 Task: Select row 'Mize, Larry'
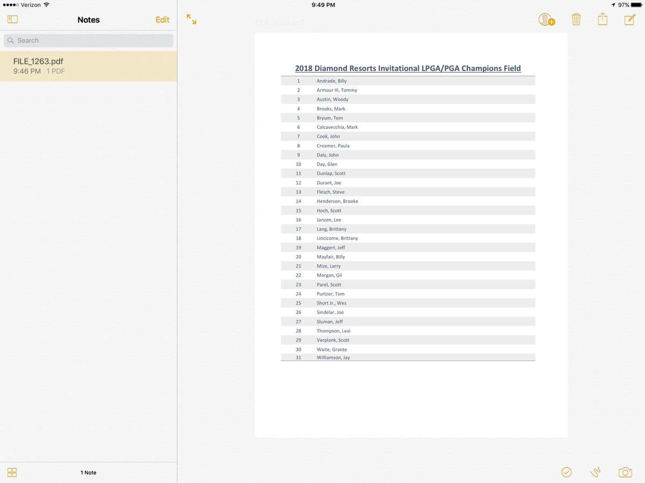click(408, 266)
